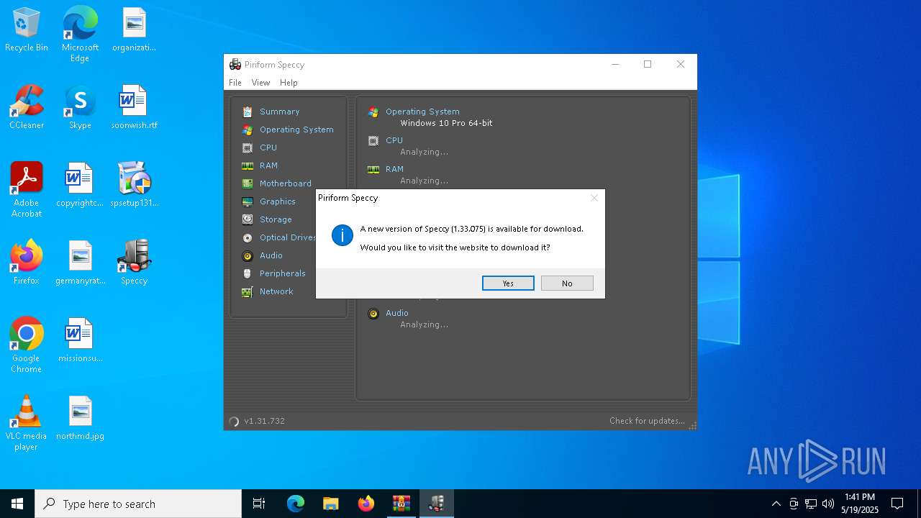Open the Speccy desktop shortcut
The height and width of the screenshot is (518, 921).
134,263
